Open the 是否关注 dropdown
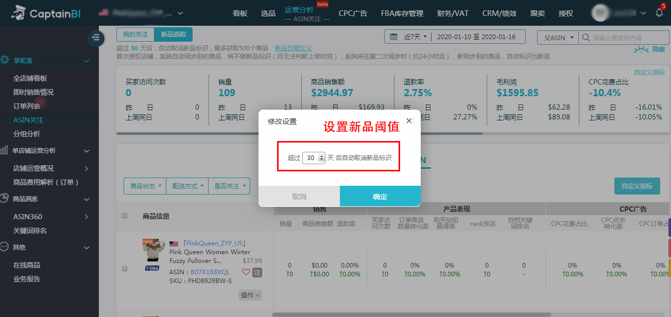This screenshot has height=317, width=671. coord(229,186)
